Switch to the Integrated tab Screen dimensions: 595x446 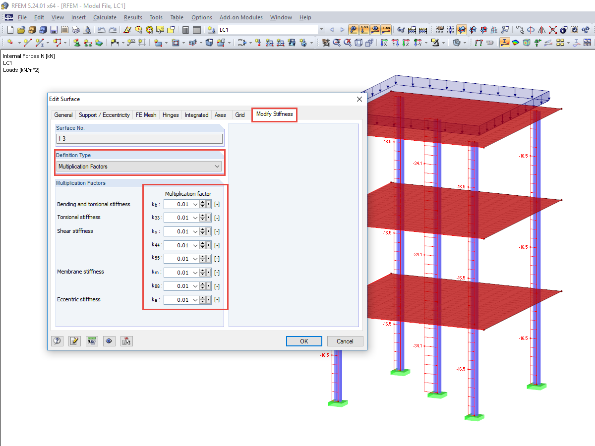[197, 115]
